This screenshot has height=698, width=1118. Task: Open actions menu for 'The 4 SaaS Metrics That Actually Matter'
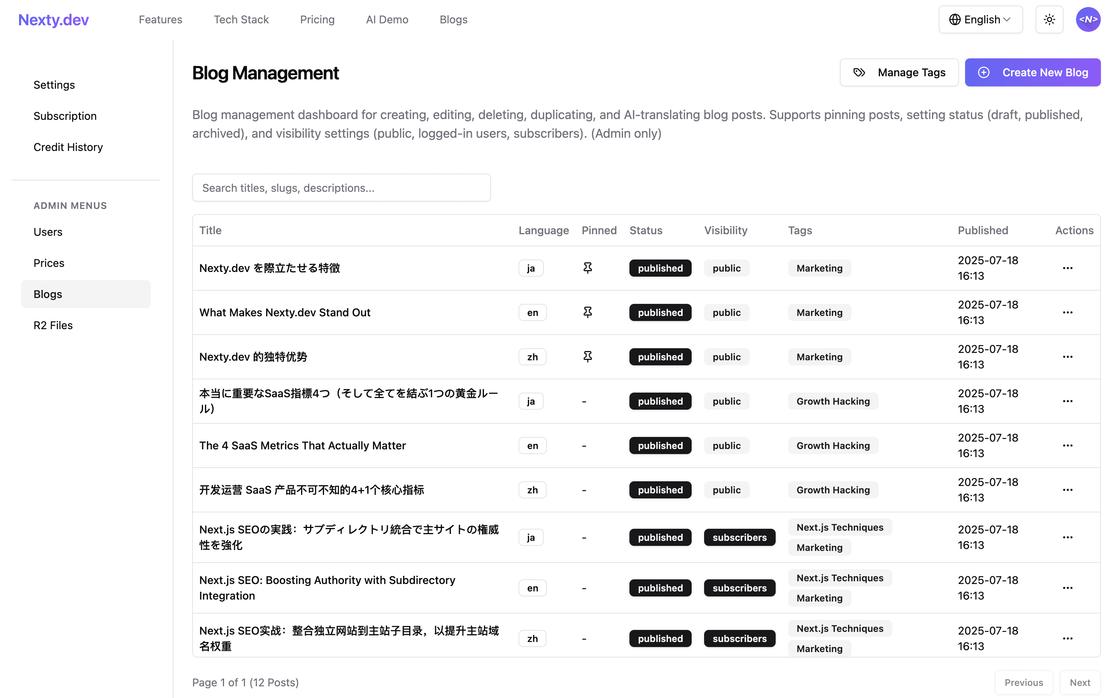tap(1068, 445)
